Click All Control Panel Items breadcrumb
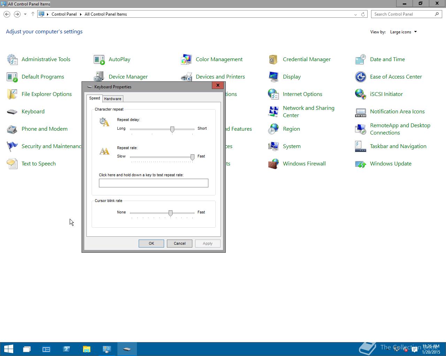Image resolution: width=446 pixels, height=356 pixels. [x=106, y=14]
